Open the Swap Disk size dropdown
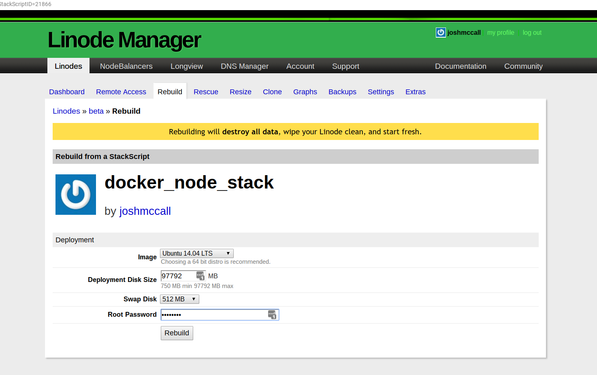The image size is (597, 375). tap(179, 299)
